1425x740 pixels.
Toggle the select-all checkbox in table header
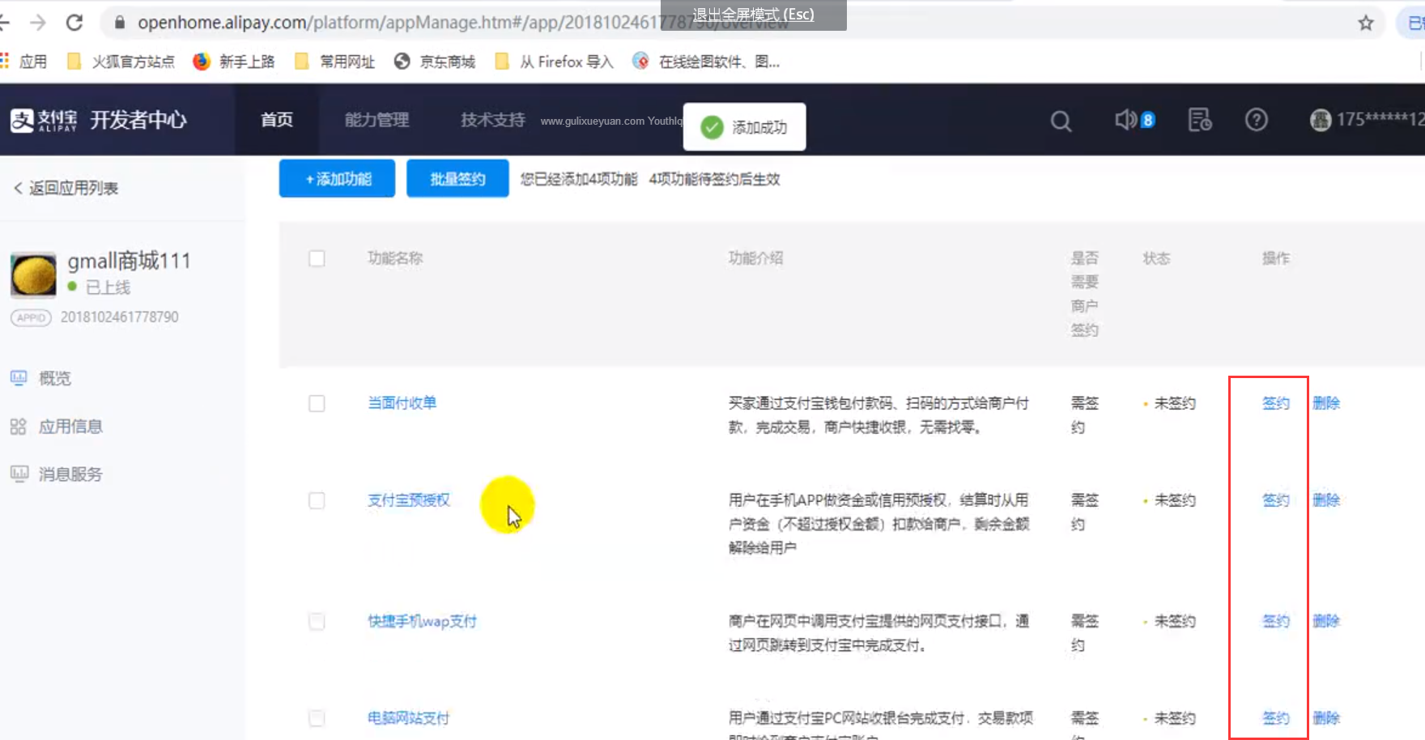tap(317, 258)
